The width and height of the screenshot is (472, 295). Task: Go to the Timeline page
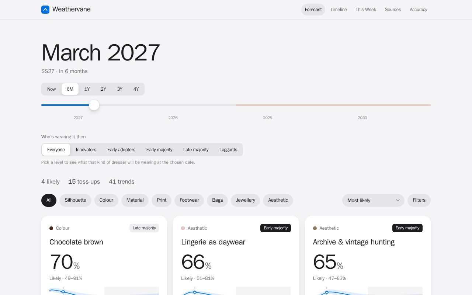(x=339, y=10)
